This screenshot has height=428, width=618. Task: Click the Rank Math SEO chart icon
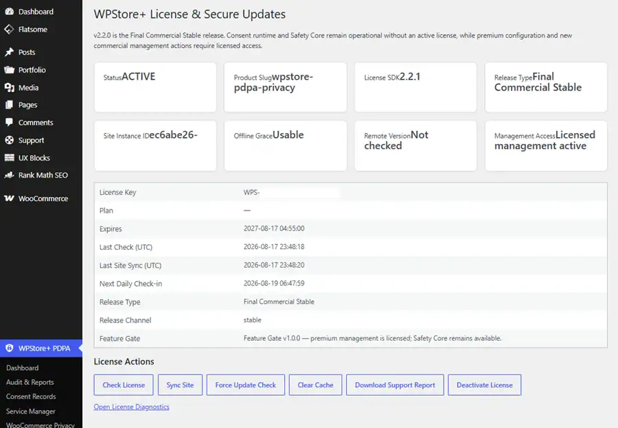(x=9, y=175)
